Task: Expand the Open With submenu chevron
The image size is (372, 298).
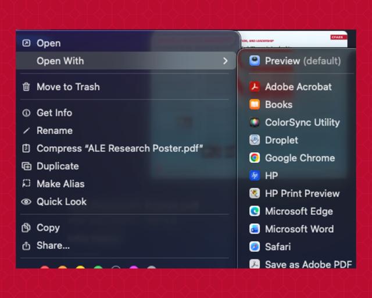Action: (226, 61)
